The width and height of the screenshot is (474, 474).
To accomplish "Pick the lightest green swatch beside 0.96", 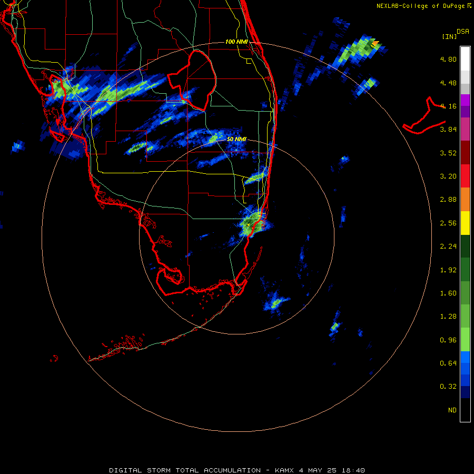I will coord(465,340).
